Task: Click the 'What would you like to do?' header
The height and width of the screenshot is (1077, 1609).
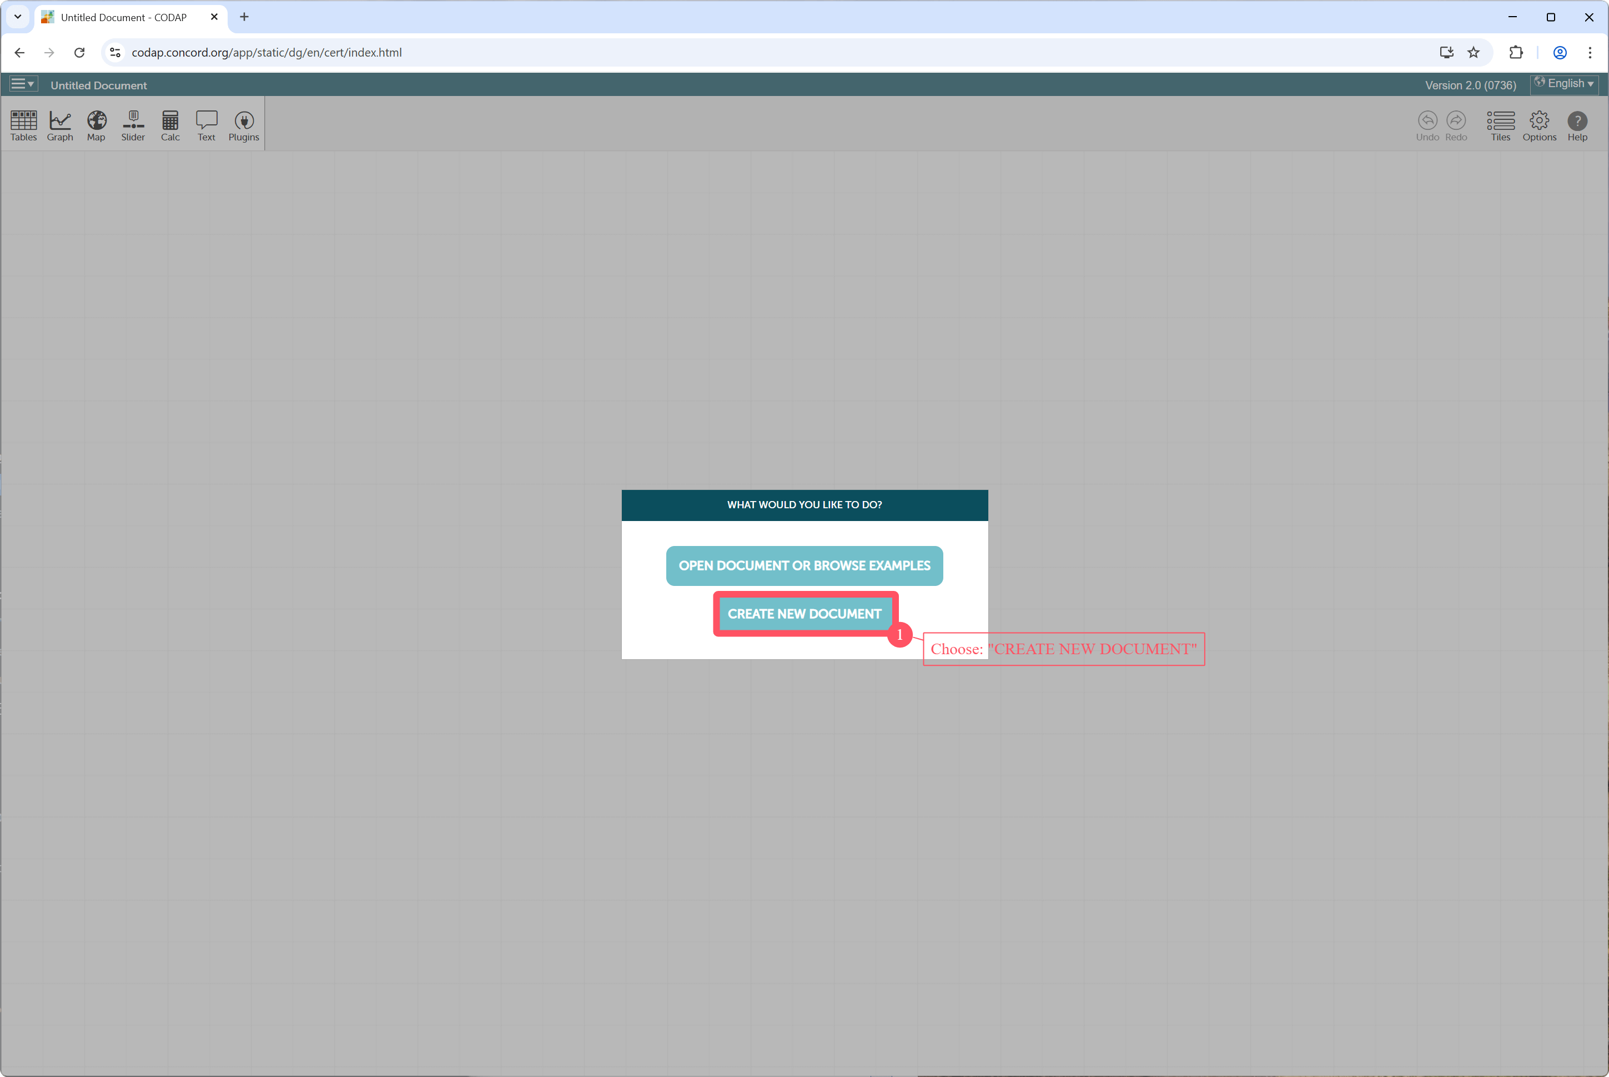Action: click(804, 505)
